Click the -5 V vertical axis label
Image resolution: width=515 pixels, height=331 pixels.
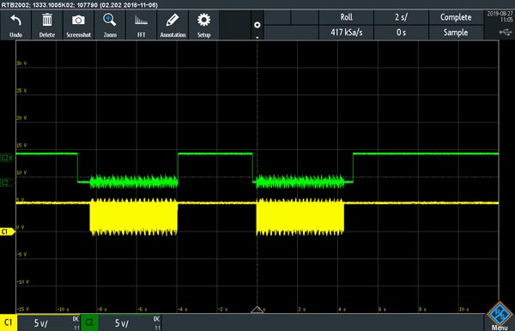pyautogui.click(x=21, y=255)
